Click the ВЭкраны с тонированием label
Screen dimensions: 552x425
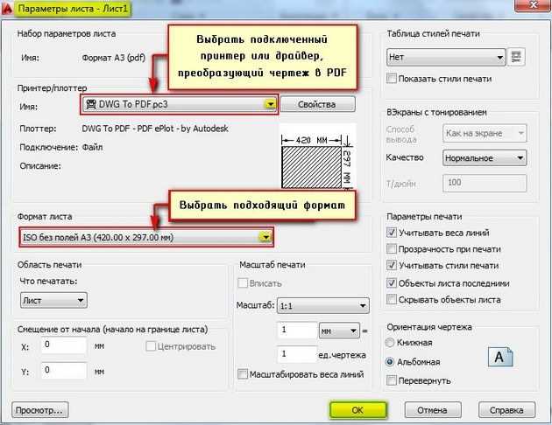click(x=436, y=112)
